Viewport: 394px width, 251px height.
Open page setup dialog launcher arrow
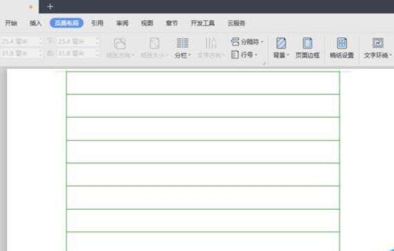click(x=264, y=63)
